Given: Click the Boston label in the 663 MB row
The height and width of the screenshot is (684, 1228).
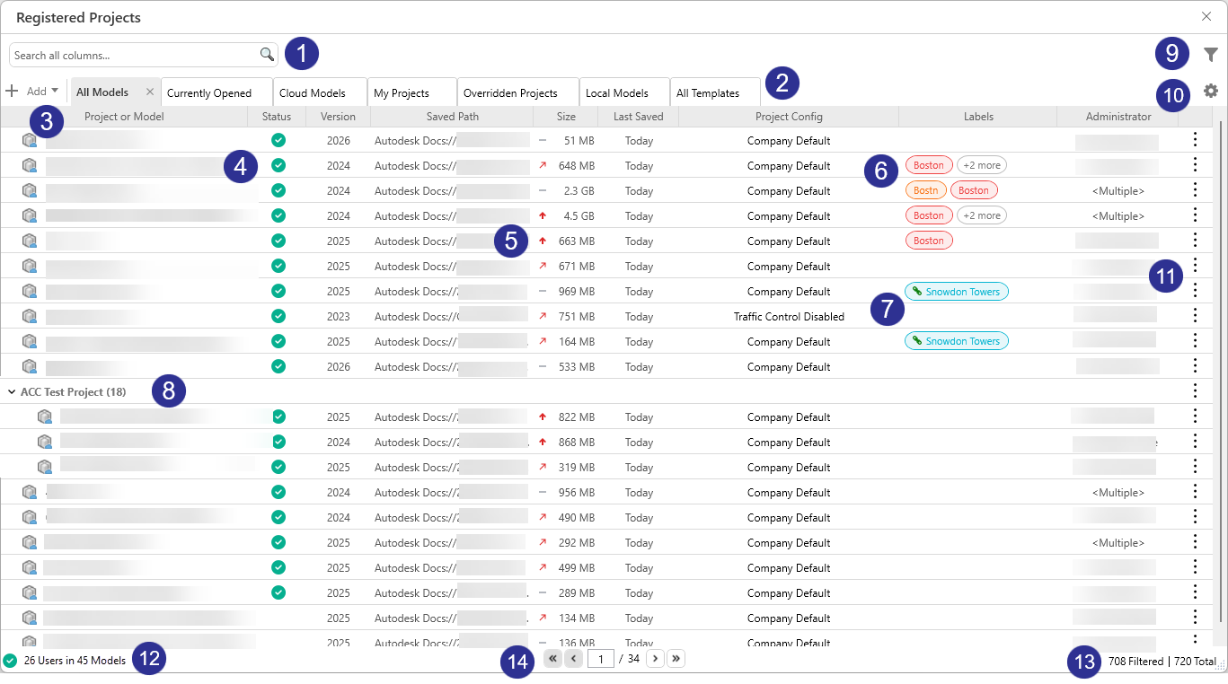Looking at the screenshot, I should (929, 241).
